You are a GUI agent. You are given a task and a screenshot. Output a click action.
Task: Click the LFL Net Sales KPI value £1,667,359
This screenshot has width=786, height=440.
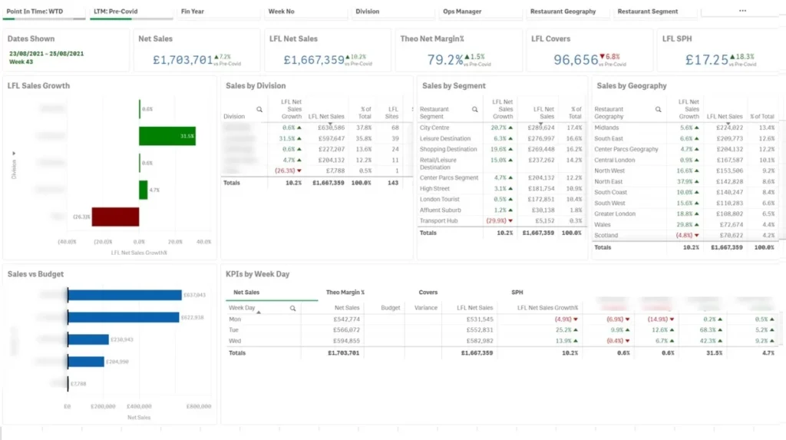coord(314,60)
